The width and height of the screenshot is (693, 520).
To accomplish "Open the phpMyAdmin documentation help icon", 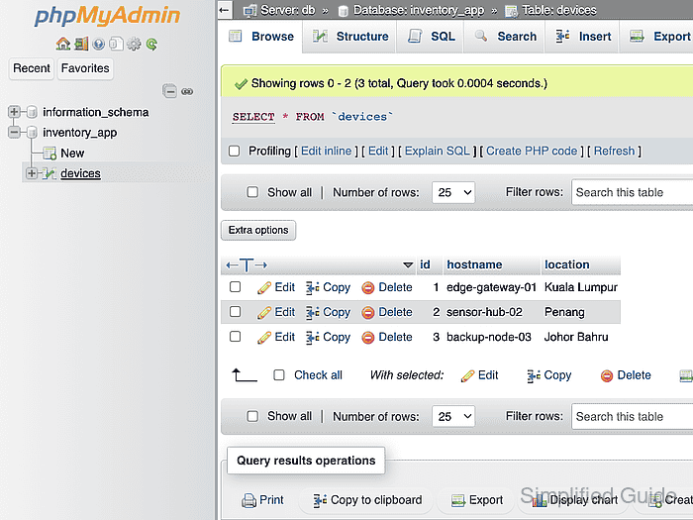I will (99, 44).
